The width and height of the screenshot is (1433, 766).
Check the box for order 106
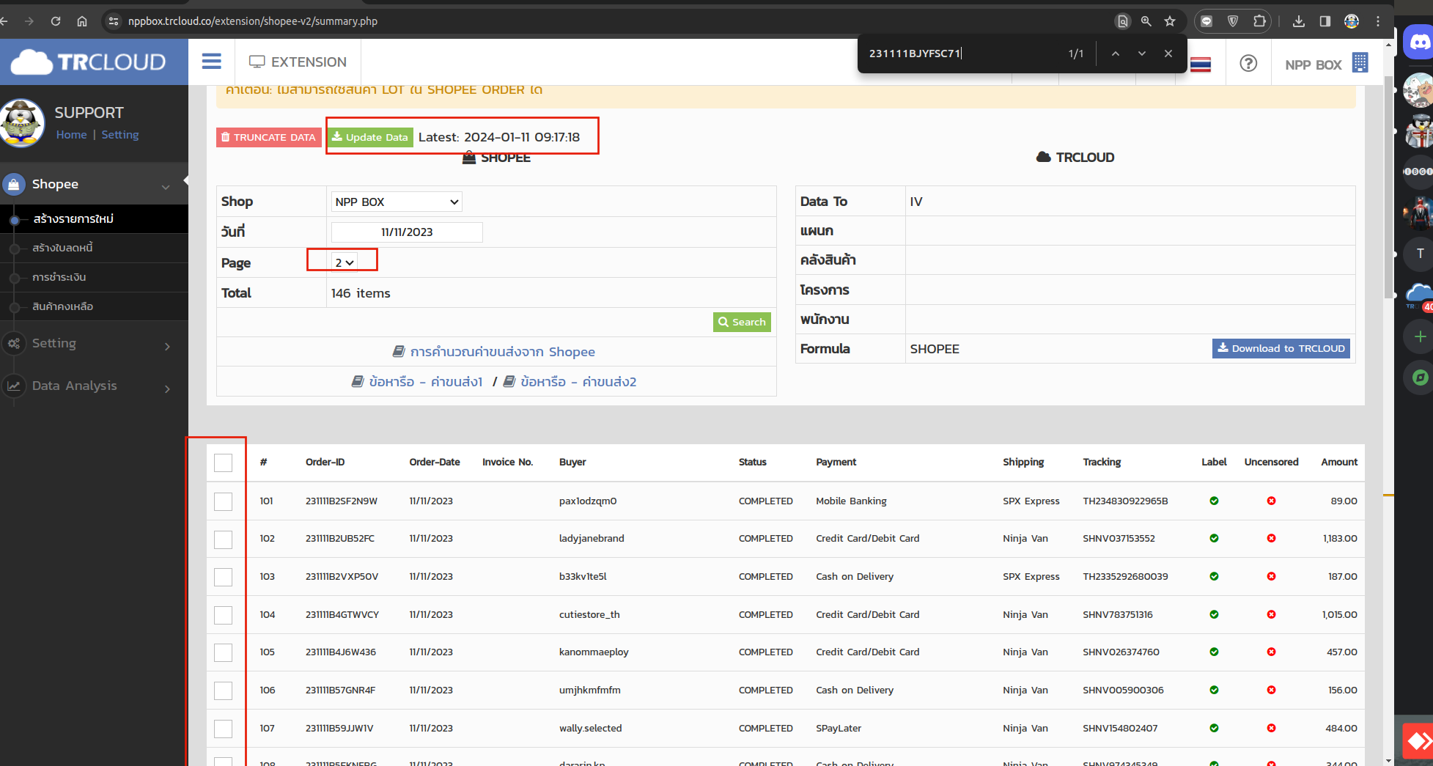(223, 690)
